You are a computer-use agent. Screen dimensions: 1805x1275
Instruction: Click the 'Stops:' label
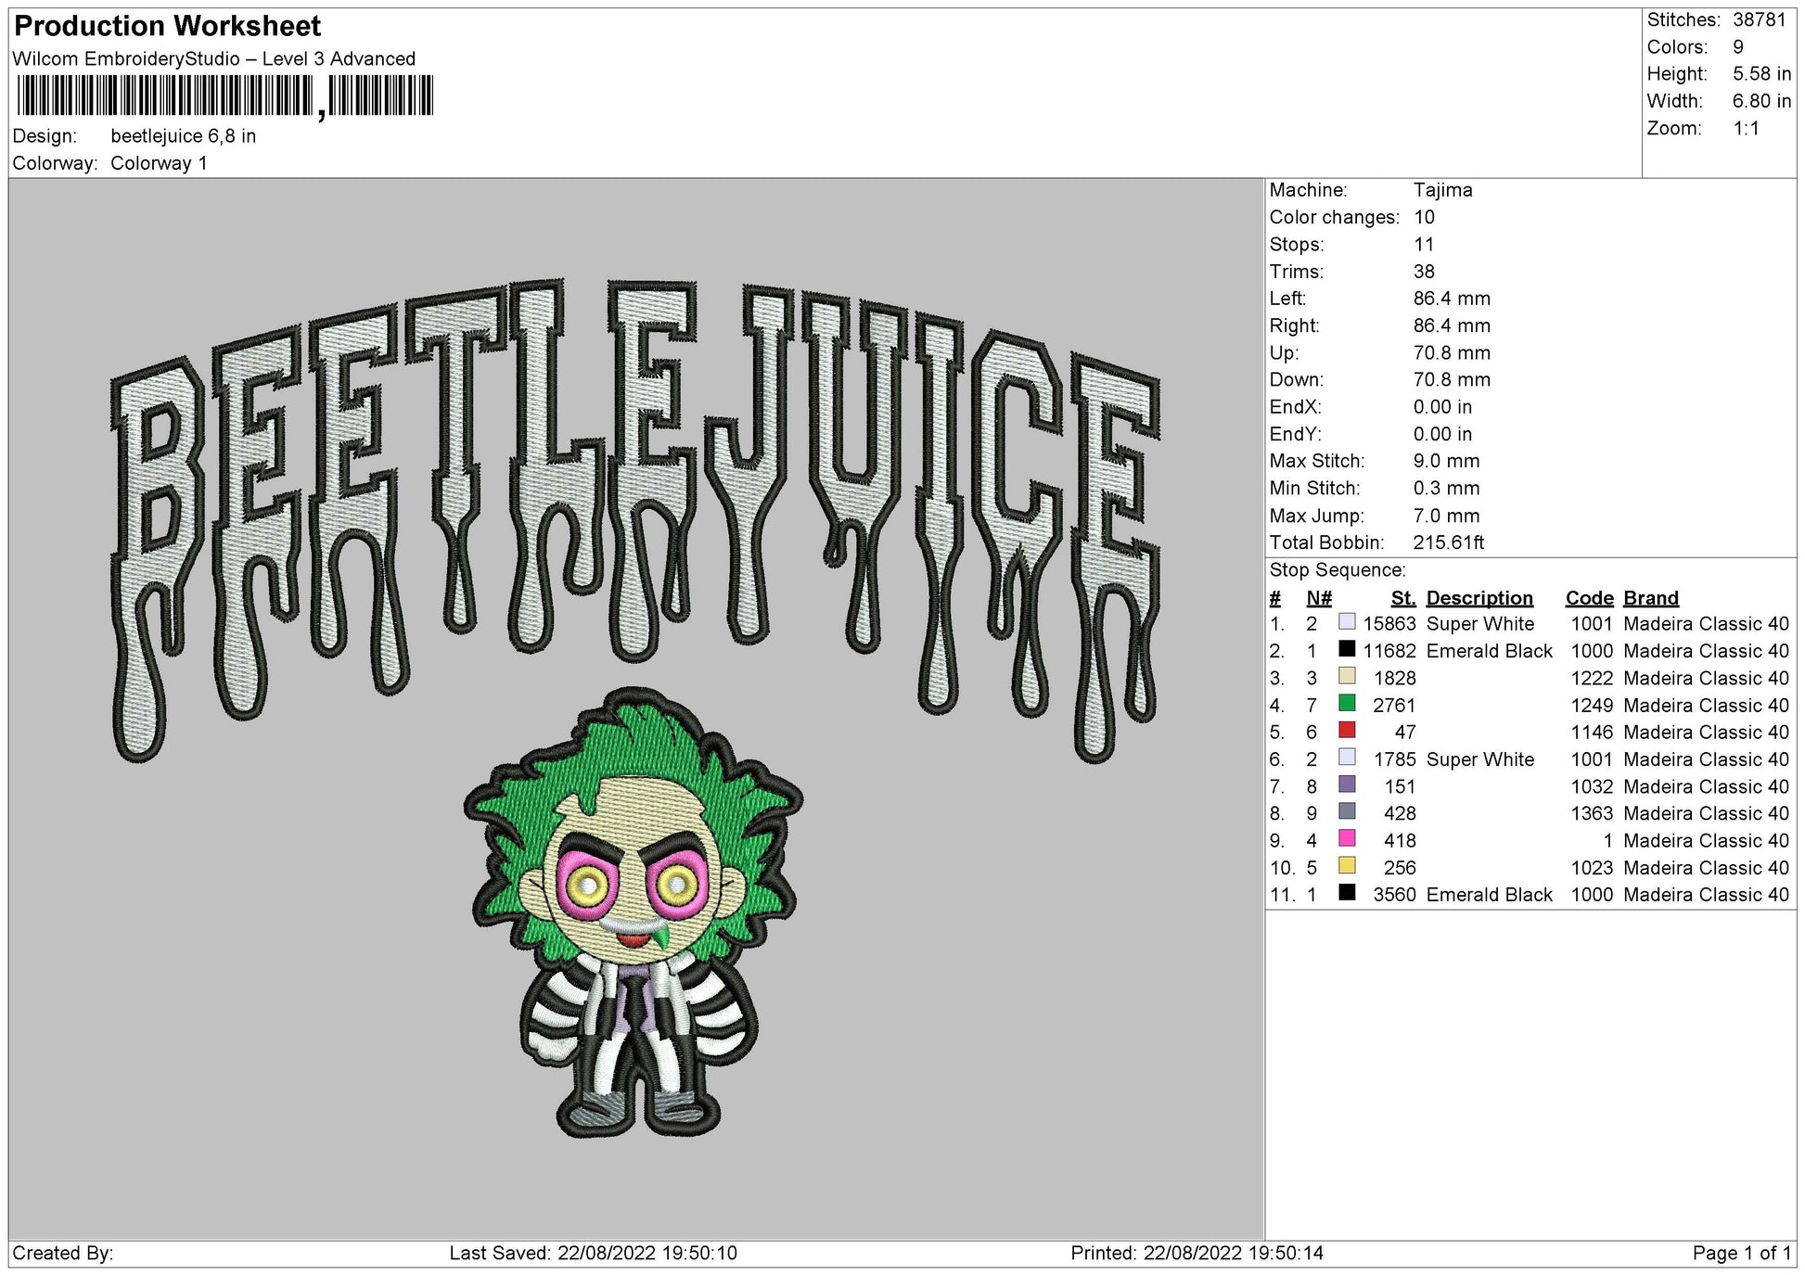pos(1299,245)
